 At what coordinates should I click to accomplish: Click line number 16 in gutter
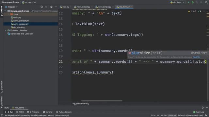click(x=61, y=35)
